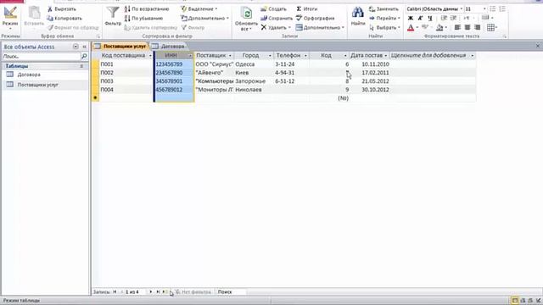This screenshot has width=543, height=305.
Task: Click the Найти binoculars button
Action: coord(358,16)
